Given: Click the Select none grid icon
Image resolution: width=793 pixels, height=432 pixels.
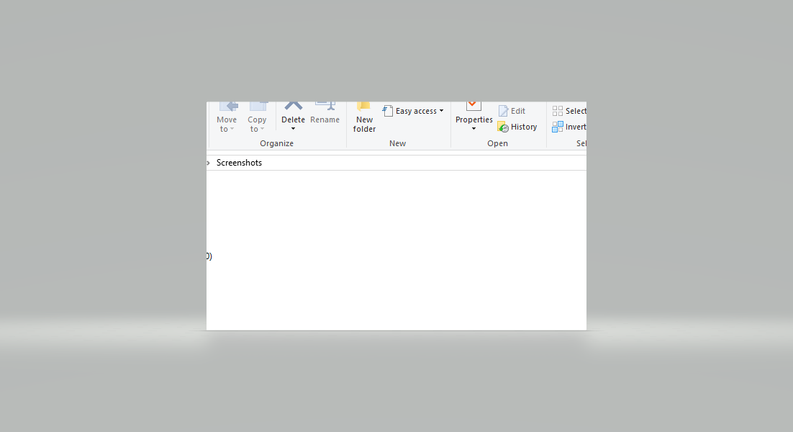Looking at the screenshot, I should (558, 111).
